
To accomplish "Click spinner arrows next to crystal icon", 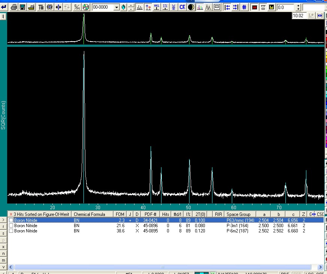I will [x=131, y=7].
